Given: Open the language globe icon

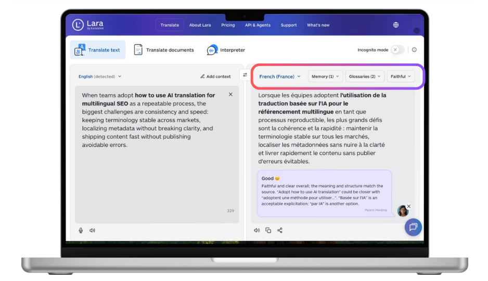Looking at the screenshot, I should 395,25.
